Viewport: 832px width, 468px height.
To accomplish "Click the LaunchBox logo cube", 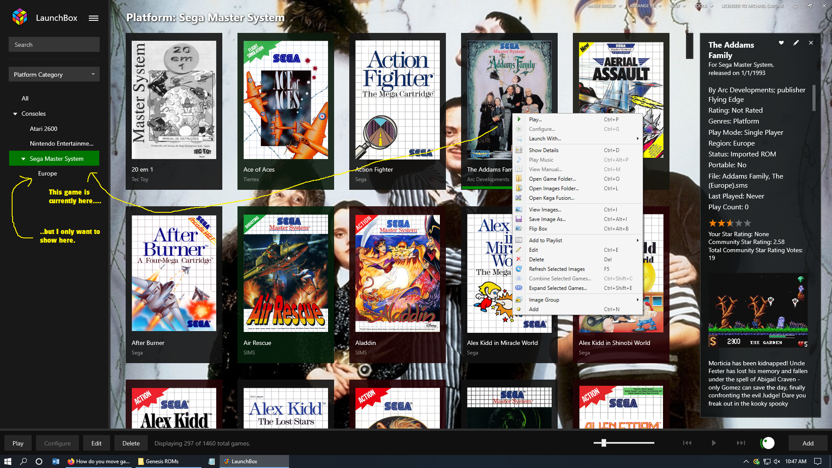I will 20,17.
